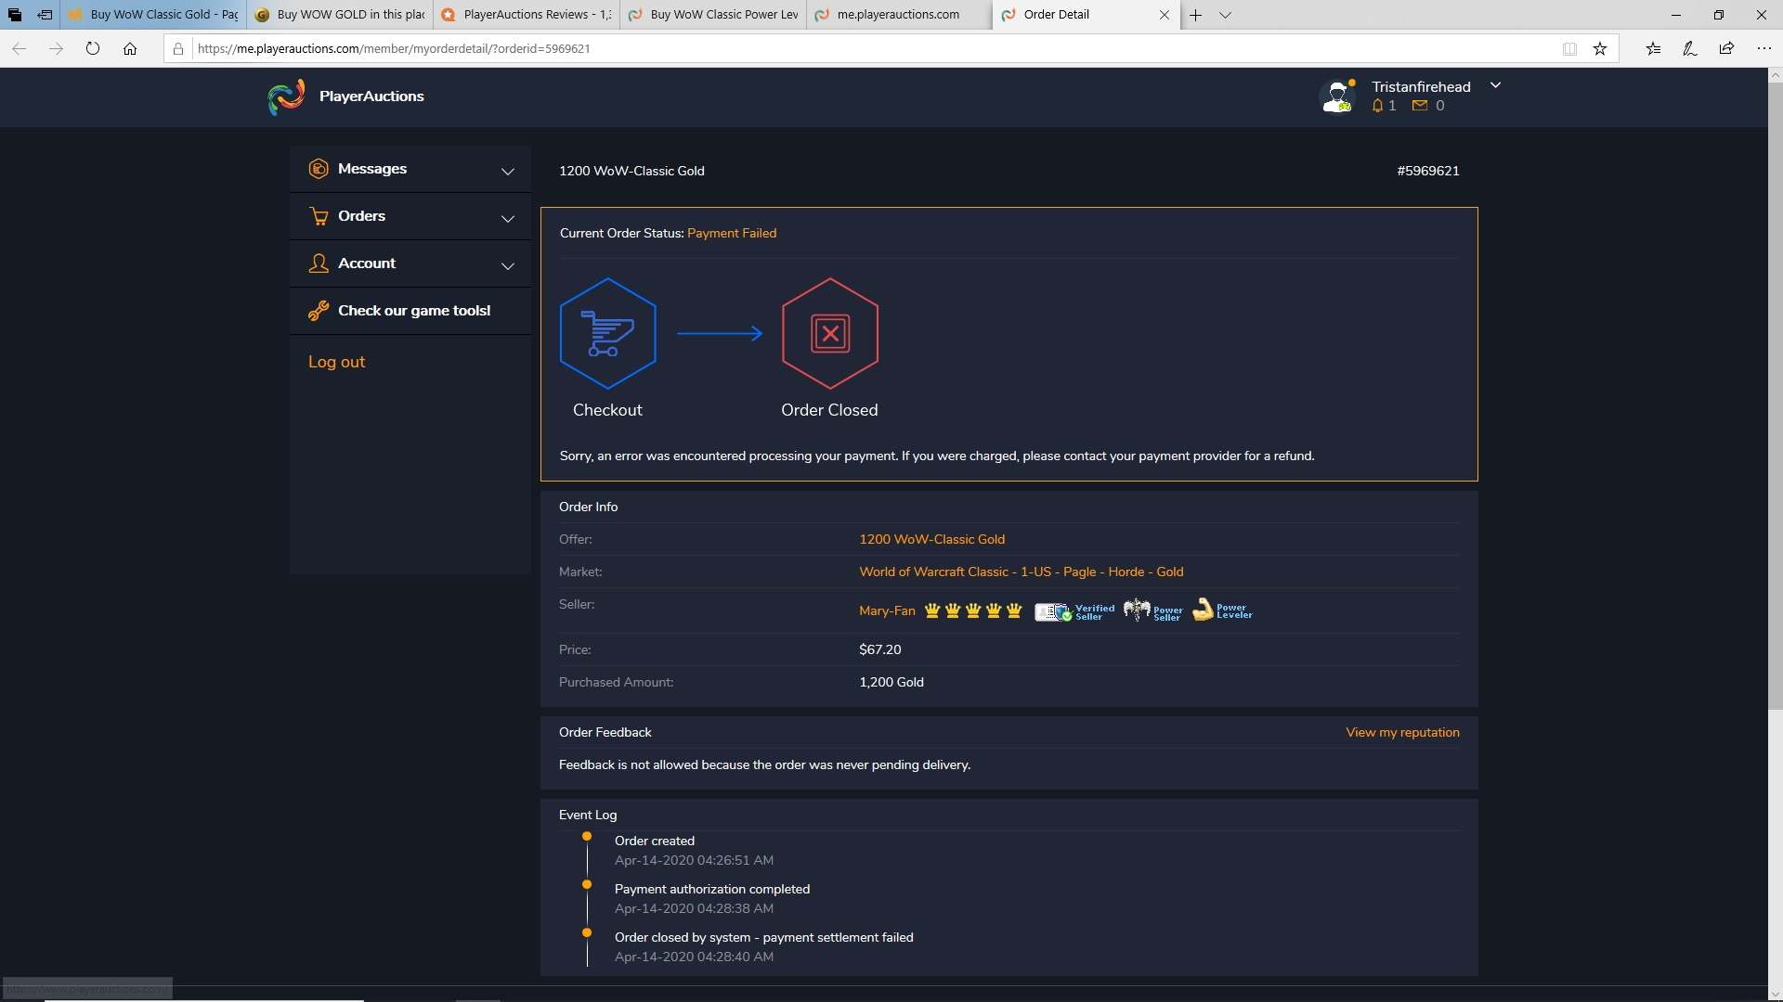
Task: Click a crown icon next to Mary-Fan
Action: click(x=932, y=610)
